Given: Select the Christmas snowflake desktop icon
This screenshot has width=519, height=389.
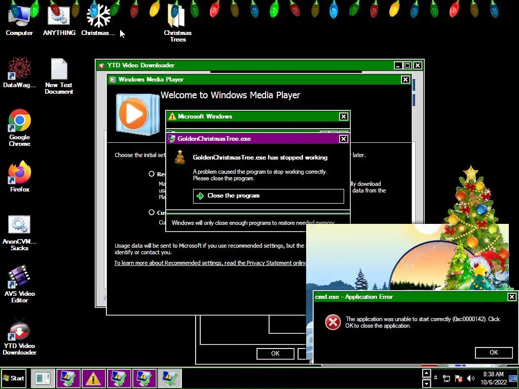Looking at the screenshot, I should click(98, 20).
